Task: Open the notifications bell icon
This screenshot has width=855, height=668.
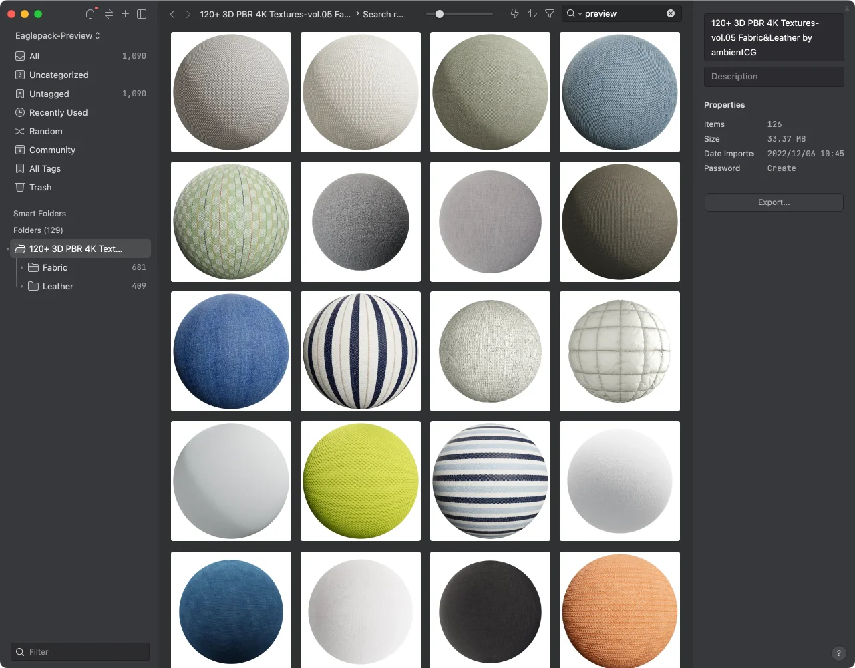Action: [90, 13]
